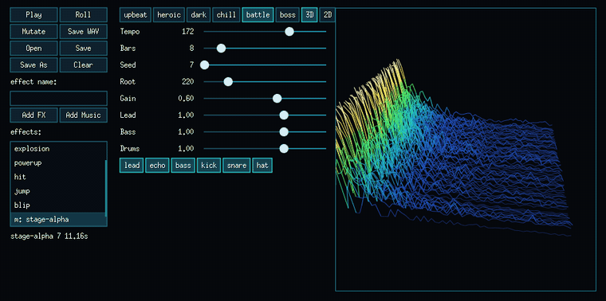This screenshot has height=301, width=606.
Task: Toggle the hat track button
Action: click(x=262, y=166)
